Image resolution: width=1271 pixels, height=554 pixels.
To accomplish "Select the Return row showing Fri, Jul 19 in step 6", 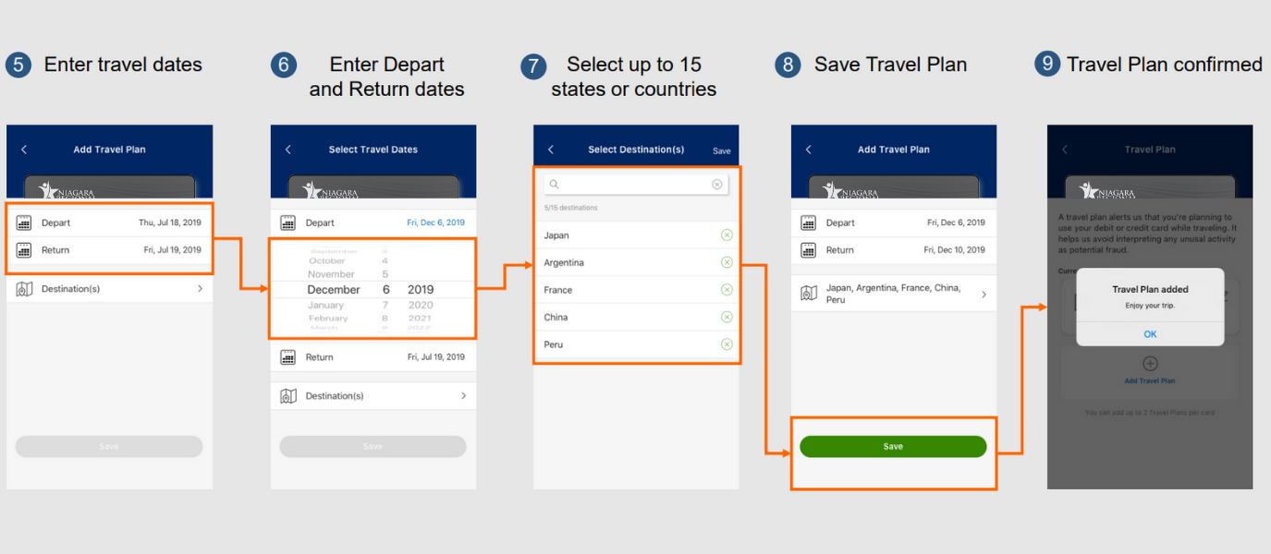I will (373, 357).
